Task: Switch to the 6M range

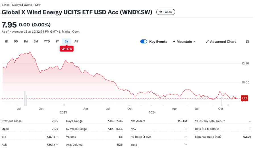Action: (x=36, y=41)
